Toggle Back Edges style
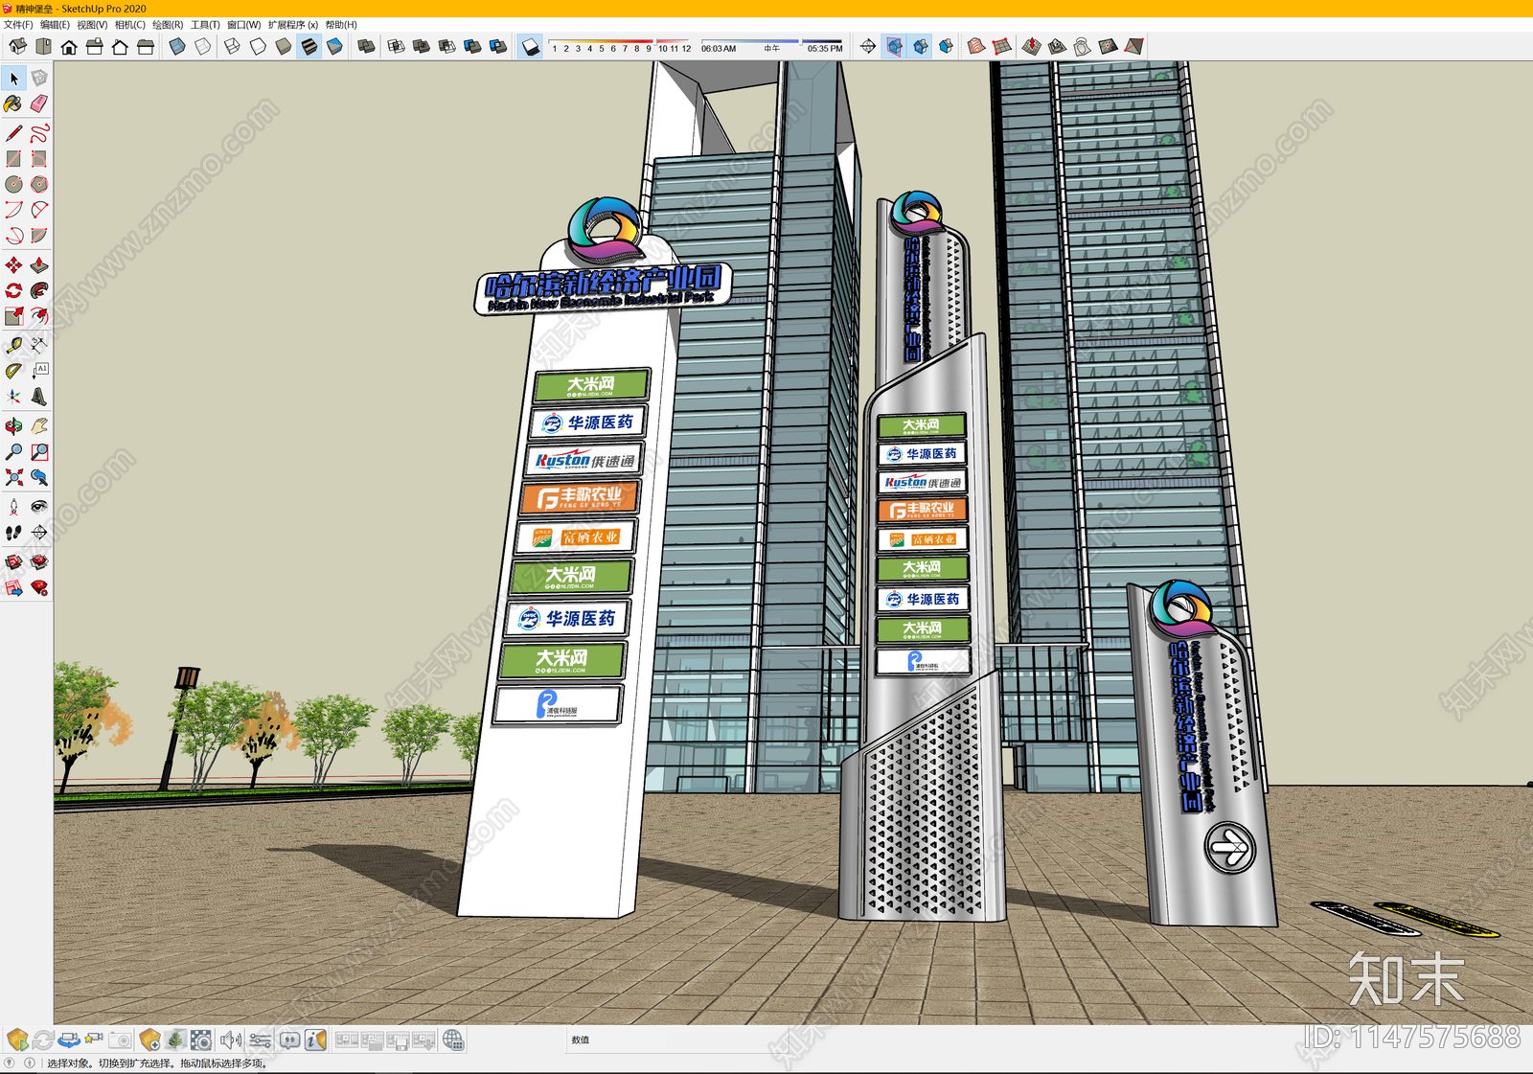The width and height of the screenshot is (1533, 1074). (202, 46)
